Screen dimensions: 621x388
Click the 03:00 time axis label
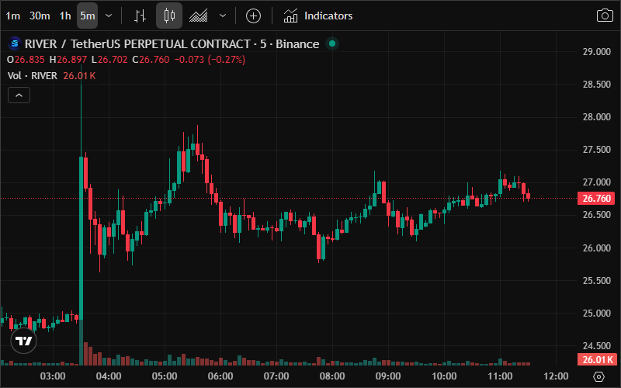tap(53, 376)
